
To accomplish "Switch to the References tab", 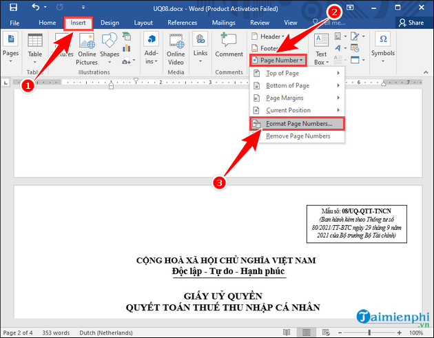I will (x=183, y=23).
